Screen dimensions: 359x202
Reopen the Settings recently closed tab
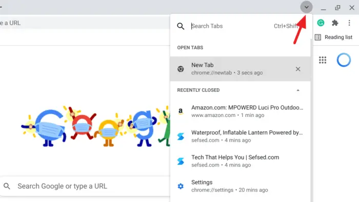[x=241, y=186]
